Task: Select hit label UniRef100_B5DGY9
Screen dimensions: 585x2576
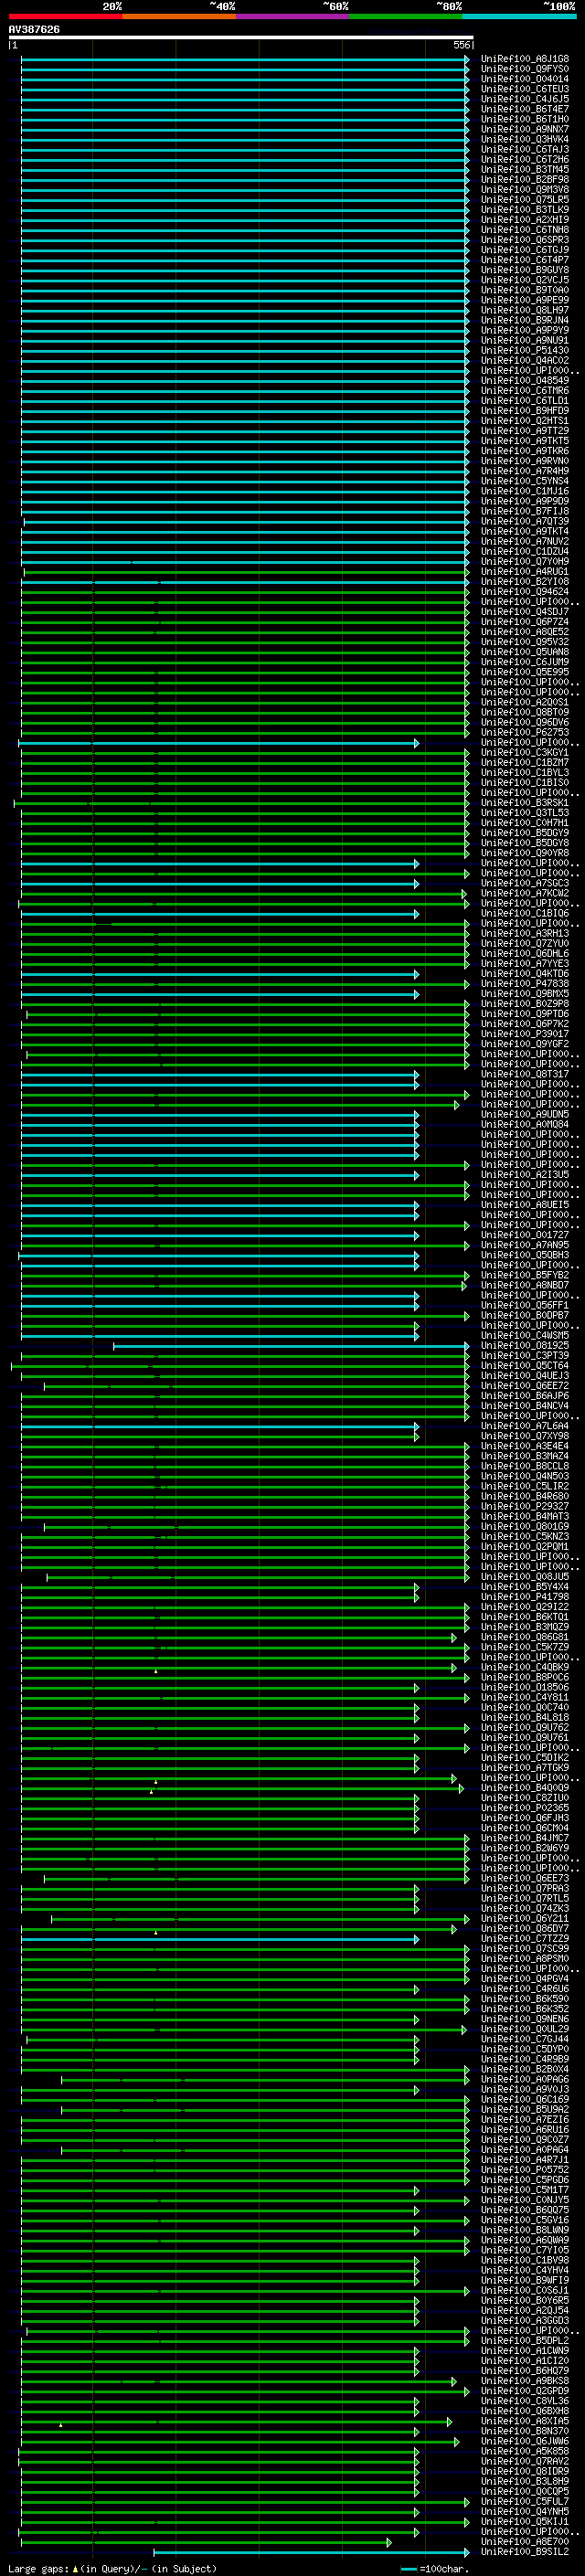Action: pyautogui.click(x=525, y=832)
